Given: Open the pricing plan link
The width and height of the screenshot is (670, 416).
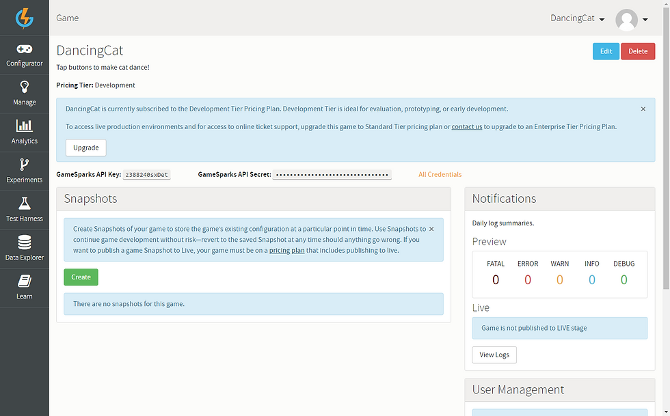Looking at the screenshot, I should tap(286, 250).
